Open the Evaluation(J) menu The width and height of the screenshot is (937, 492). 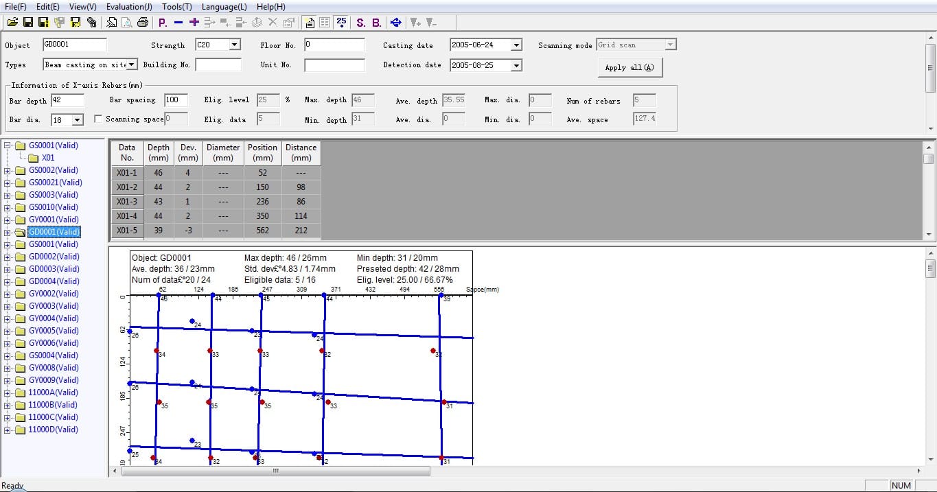(128, 6)
